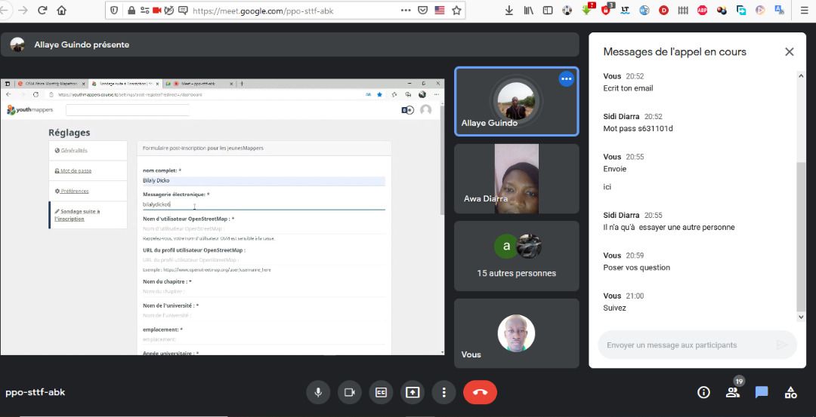The height and width of the screenshot is (417, 816).
Task: Open the library icon in Firefox toolbar
Action: (528, 11)
